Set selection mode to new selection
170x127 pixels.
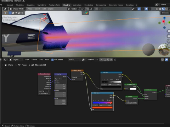coord(10,13)
